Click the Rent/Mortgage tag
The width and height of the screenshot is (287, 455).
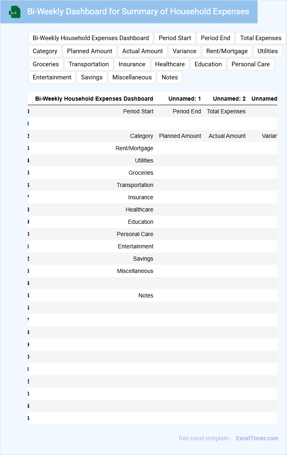click(227, 51)
